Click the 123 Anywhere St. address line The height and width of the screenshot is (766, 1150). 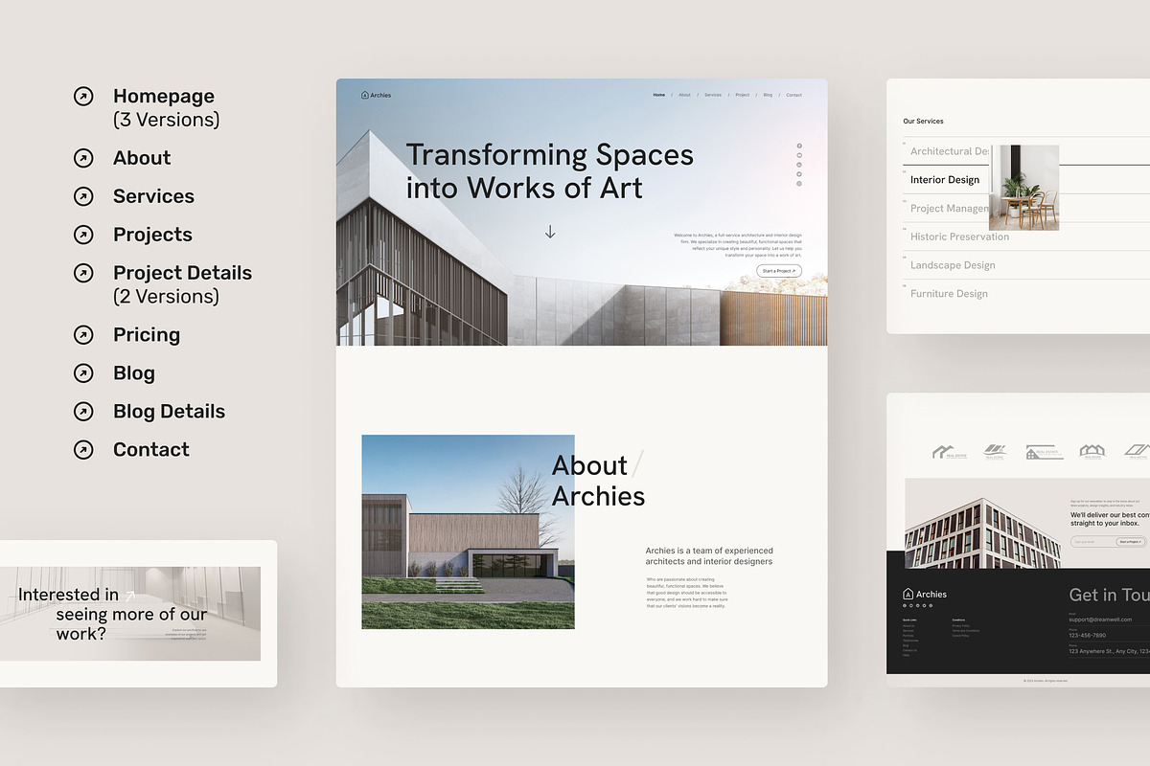tap(1109, 651)
